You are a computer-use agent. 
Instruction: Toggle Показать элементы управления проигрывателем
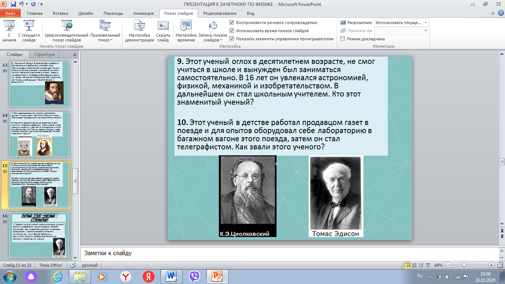coord(281,39)
